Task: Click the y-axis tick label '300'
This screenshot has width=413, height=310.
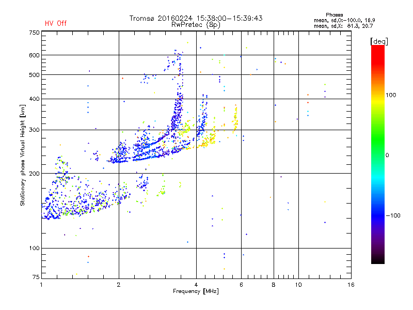Action: 34,130
